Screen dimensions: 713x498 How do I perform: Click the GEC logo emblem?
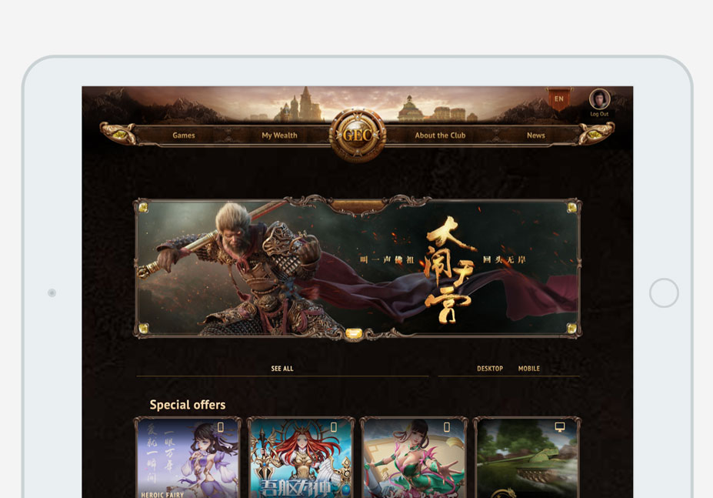(x=358, y=135)
